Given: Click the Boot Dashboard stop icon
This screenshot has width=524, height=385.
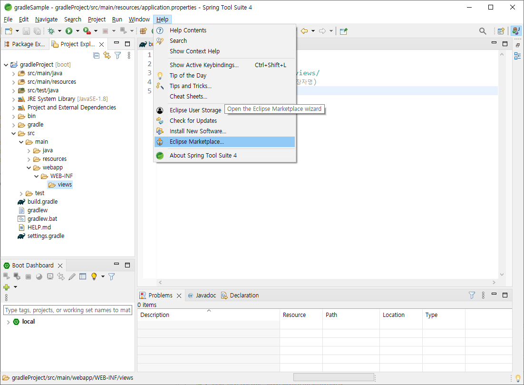Looking at the screenshot, I should pyautogui.click(x=29, y=276).
